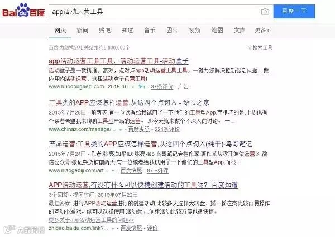335x237 pixels.
Task: Click the 百度一下 search button
Action: pos(294,11)
